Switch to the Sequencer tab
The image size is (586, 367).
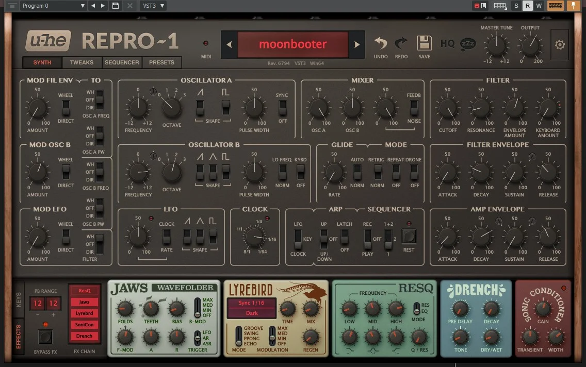(122, 62)
